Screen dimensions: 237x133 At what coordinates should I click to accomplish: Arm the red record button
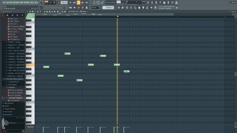(x=59, y=3)
